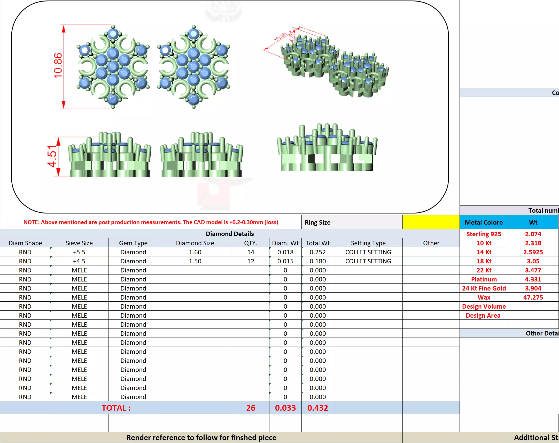Select total weight cell showing 0.432
559x443 pixels.
click(317, 408)
